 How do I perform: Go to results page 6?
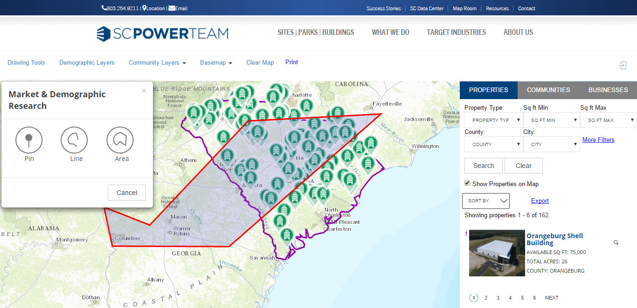(534, 298)
